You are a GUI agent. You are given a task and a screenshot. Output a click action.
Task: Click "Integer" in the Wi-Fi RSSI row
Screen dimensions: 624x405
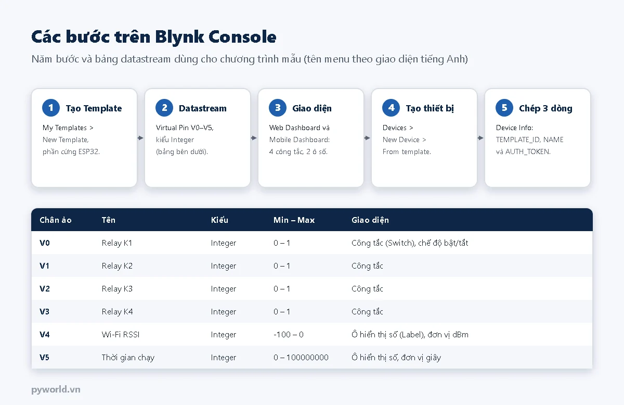(x=224, y=334)
